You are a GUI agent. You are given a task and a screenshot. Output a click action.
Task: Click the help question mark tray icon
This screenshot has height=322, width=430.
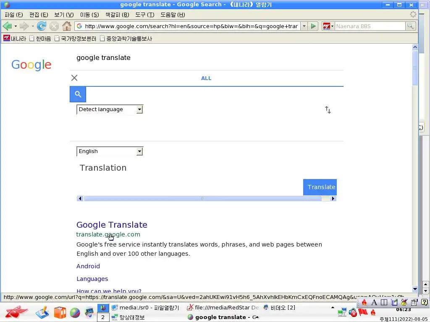tap(424, 302)
